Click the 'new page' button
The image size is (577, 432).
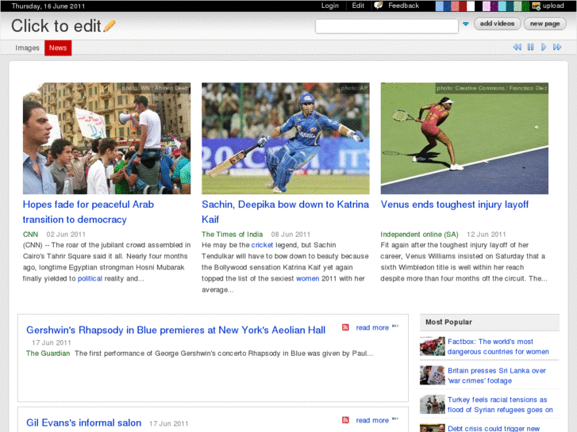point(545,24)
